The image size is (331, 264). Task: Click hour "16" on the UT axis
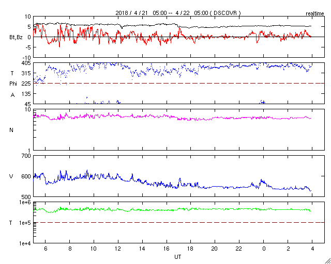click(x=167, y=249)
